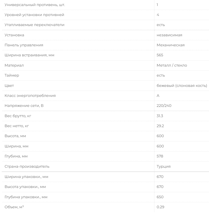Select the "Таймер" row label
The width and height of the screenshot is (209, 216).
point(12,75)
